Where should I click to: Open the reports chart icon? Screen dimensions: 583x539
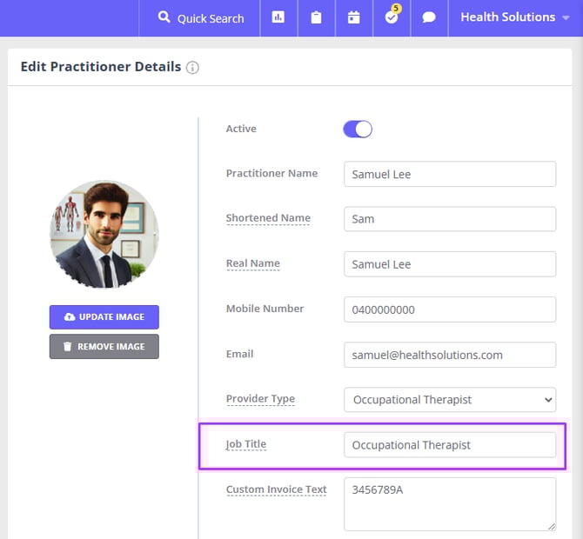point(278,17)
